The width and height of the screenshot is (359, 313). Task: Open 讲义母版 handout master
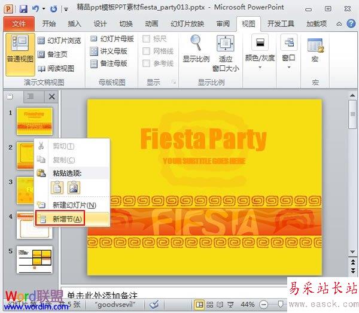[109, 51]
